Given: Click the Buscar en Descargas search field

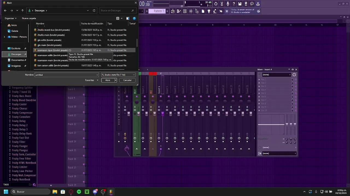Looking at the screenshot, I should (x=118, y=11).
